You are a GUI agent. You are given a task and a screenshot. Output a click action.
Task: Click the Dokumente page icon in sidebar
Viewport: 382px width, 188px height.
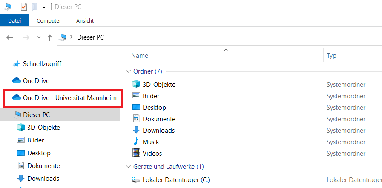(21, 166)
